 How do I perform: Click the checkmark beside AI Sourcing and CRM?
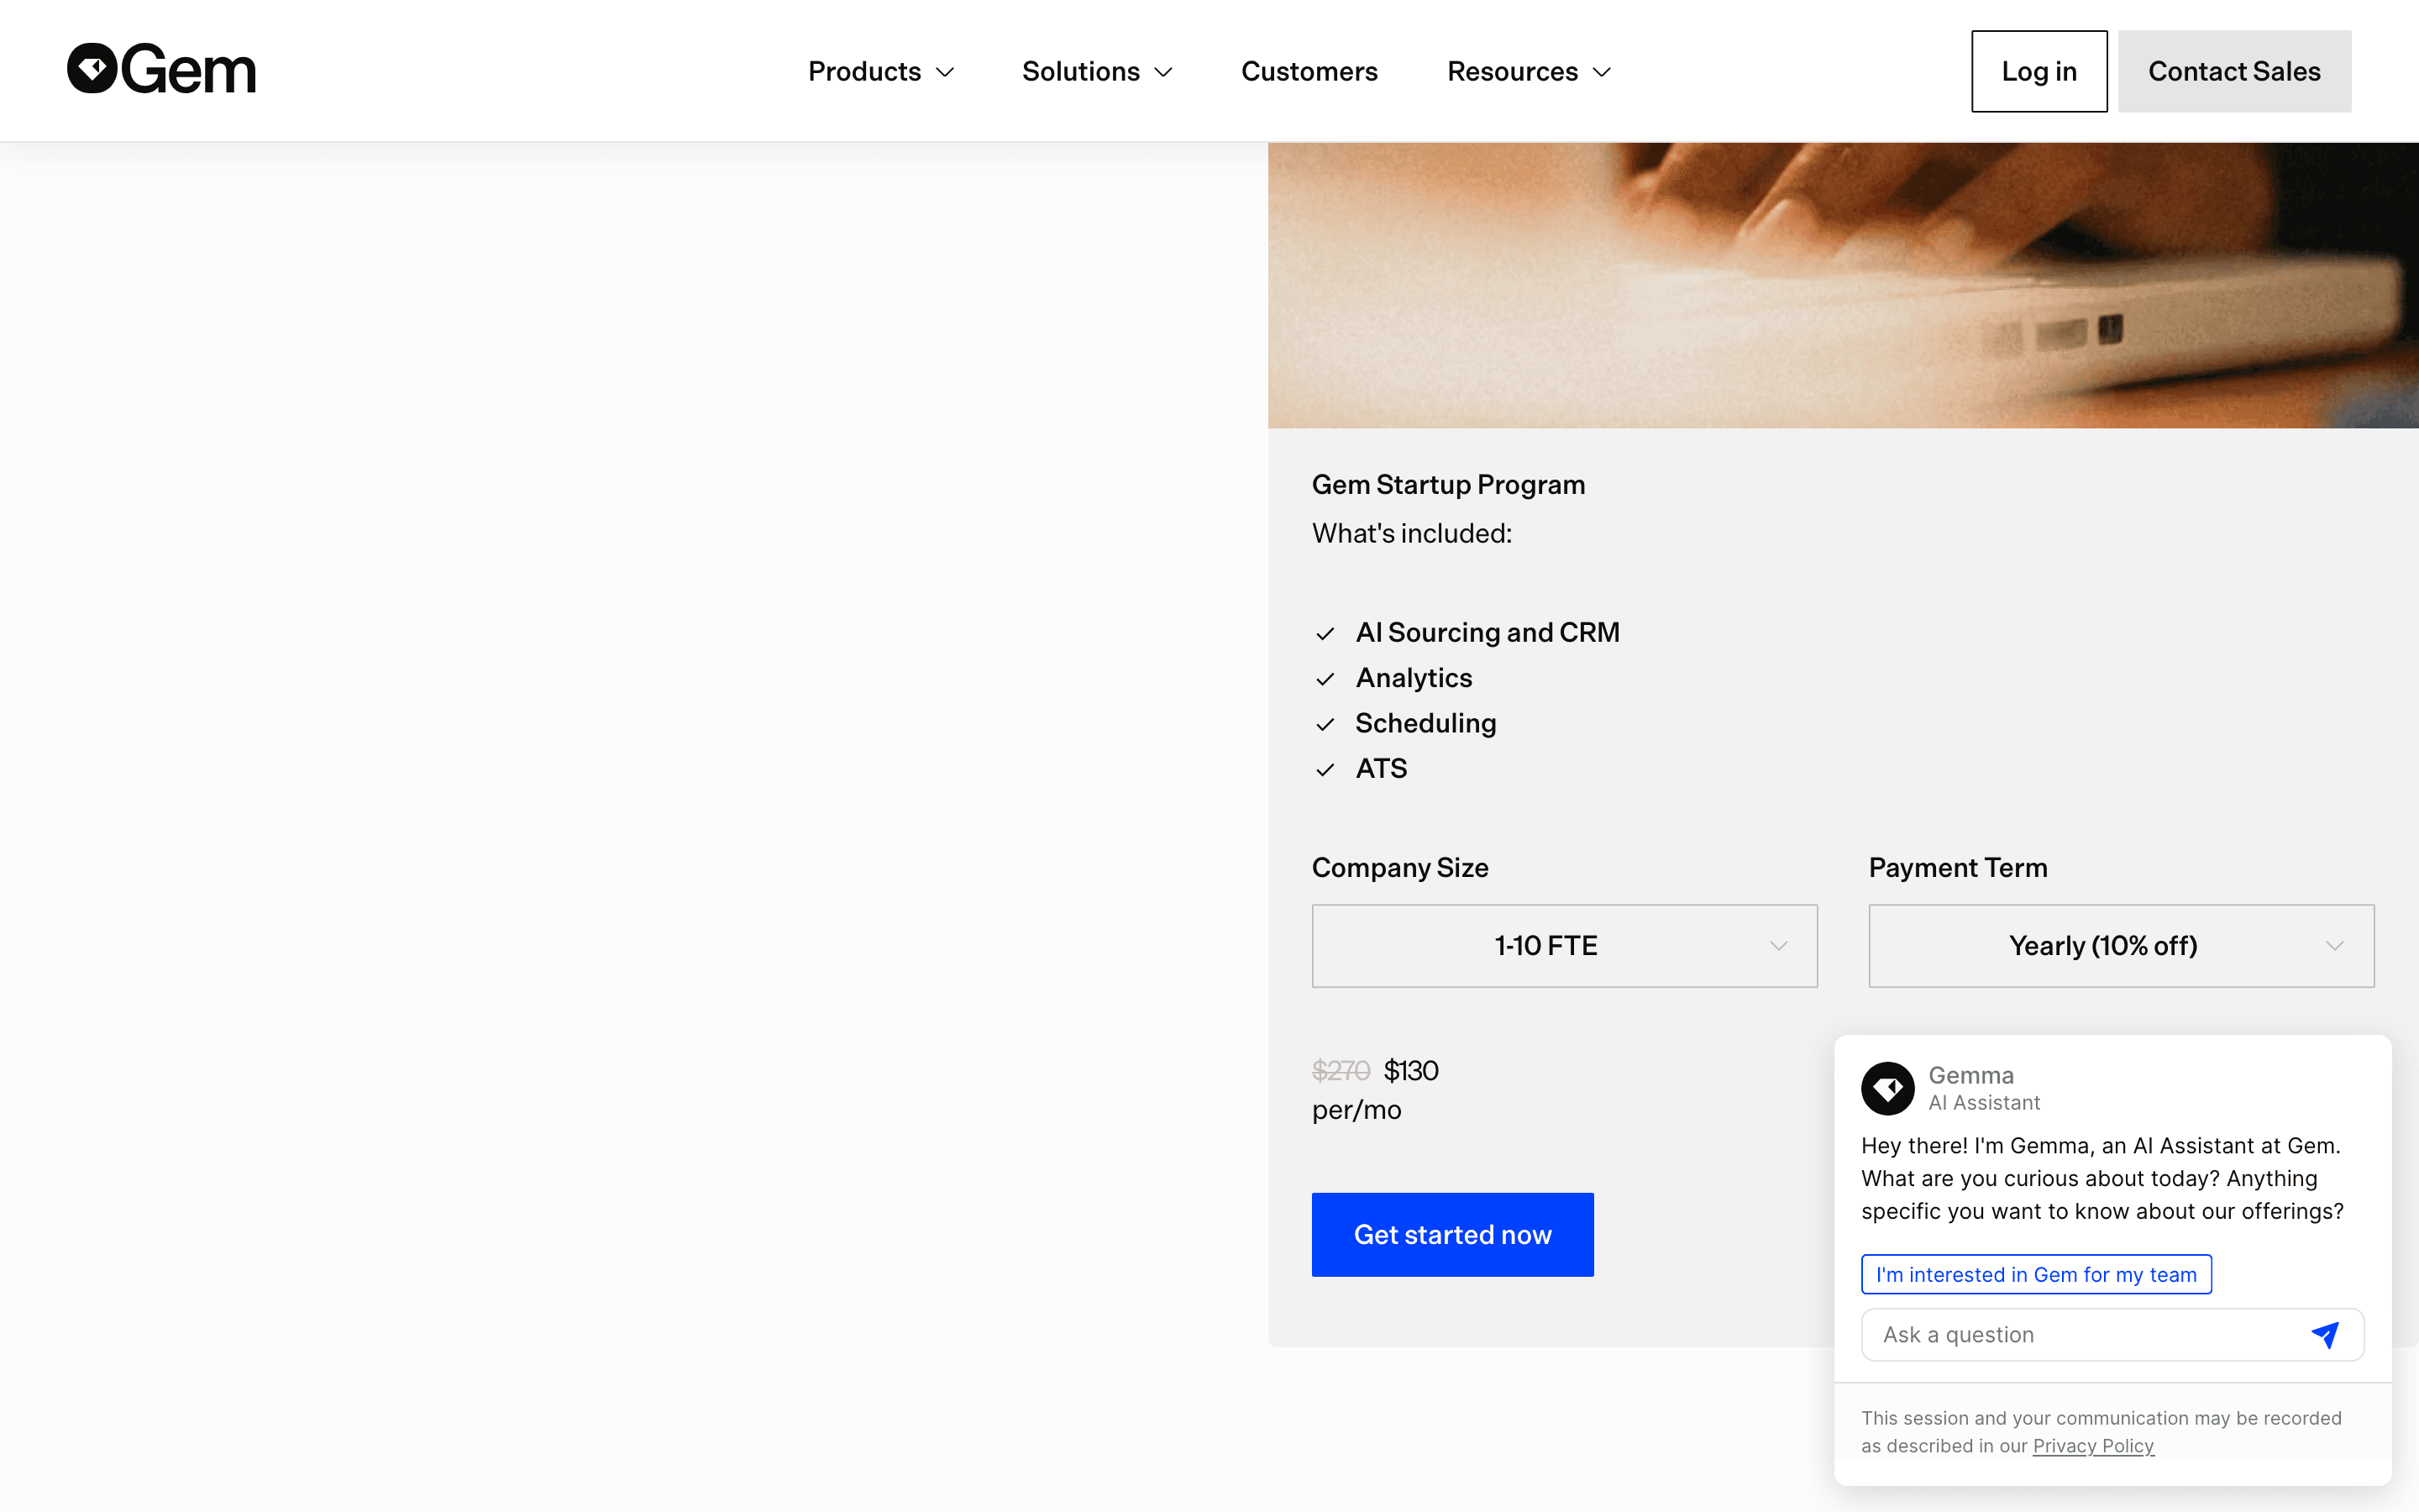coord(1325,634)
